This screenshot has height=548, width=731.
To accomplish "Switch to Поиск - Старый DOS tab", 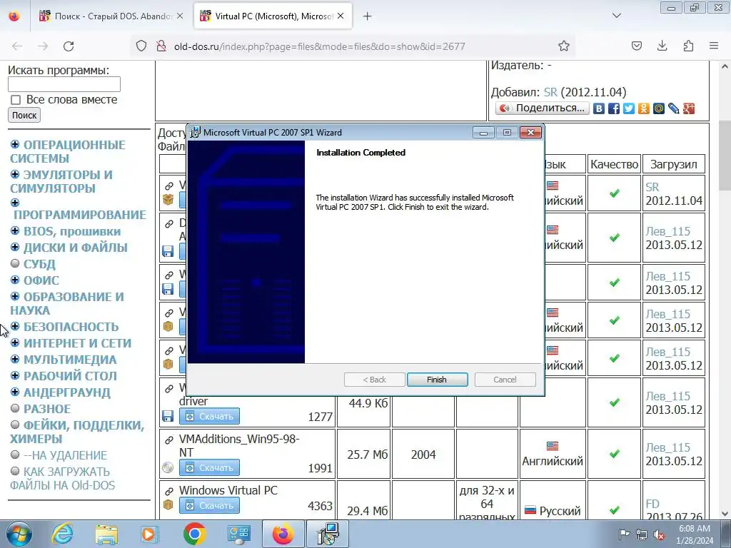I will click(x=111, y=16).
